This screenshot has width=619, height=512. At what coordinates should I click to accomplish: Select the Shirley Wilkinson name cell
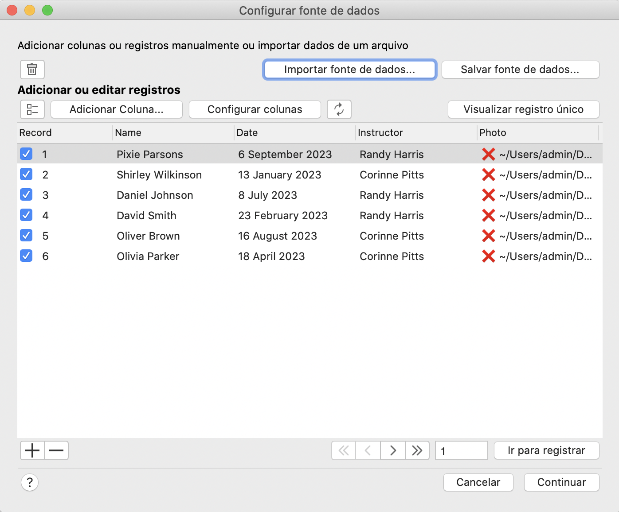coord(159,175)
